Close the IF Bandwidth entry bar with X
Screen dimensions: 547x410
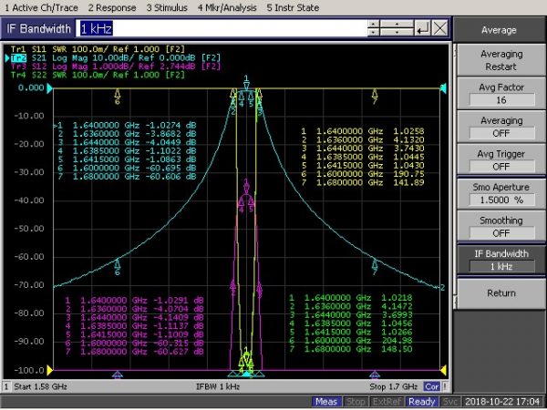(439, 28)
